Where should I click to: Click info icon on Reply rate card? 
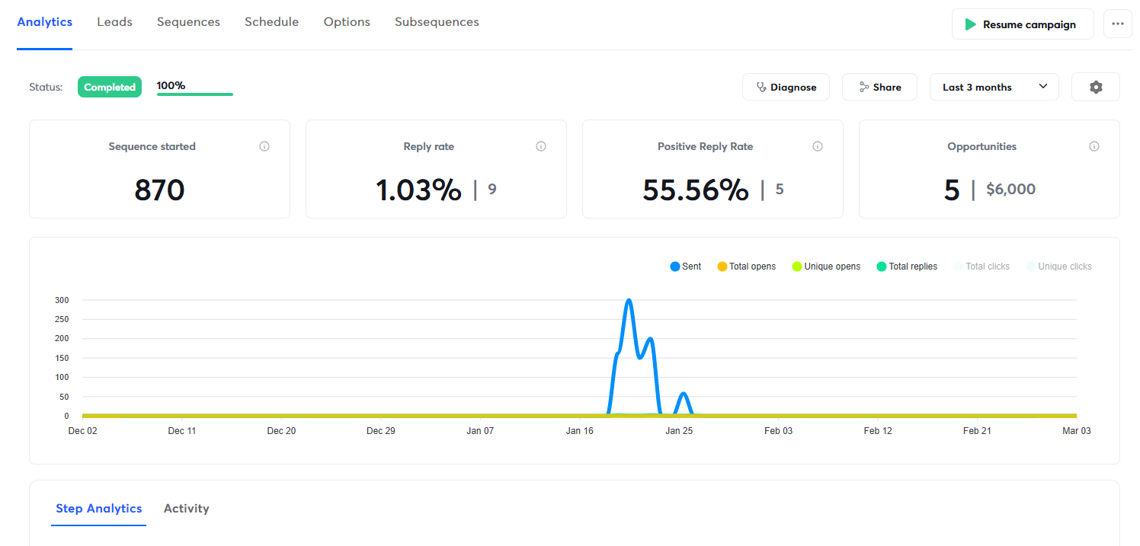[541, 146]
